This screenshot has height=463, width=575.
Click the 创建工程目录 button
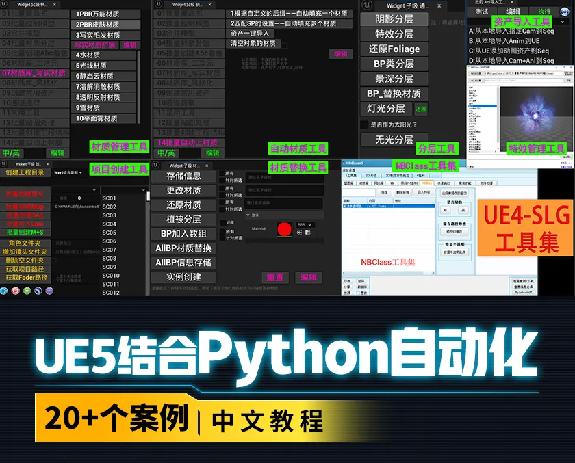click(x=25, y=172)
